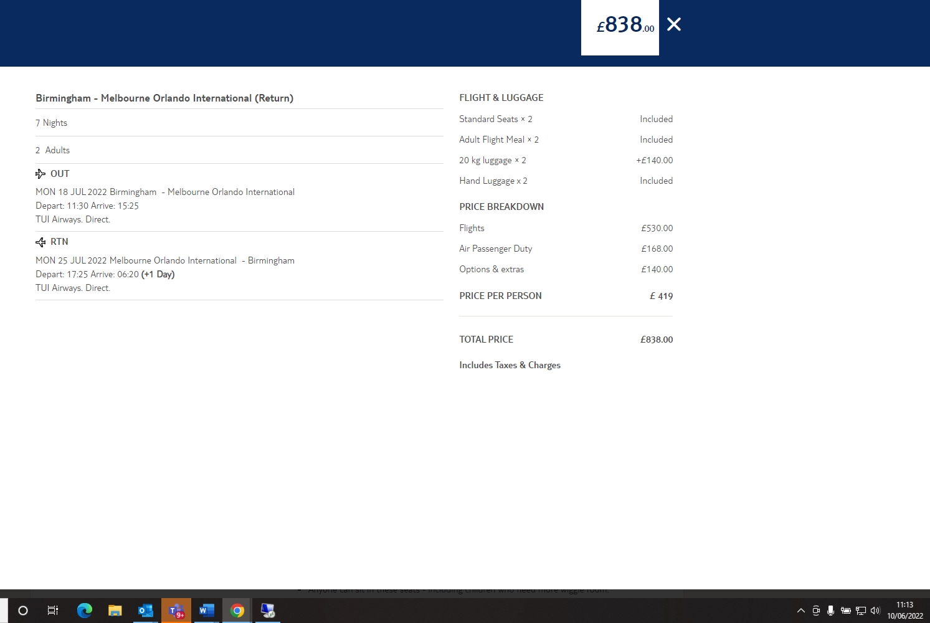
Task: Click 'Adult Flight Meal × 2' row label
Action: pos(499,140)
